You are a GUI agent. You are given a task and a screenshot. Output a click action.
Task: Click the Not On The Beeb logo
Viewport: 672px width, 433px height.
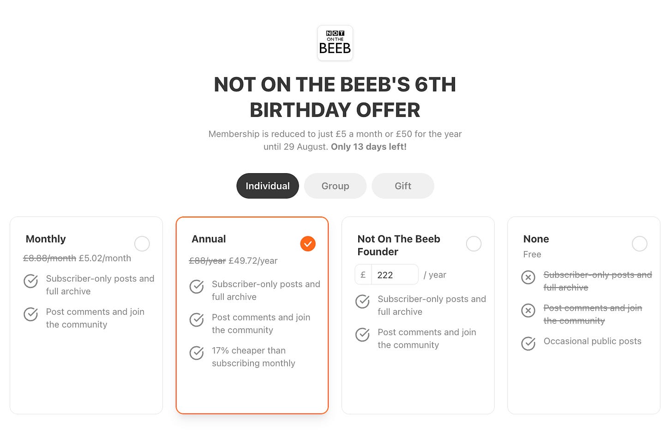[335, 43]
